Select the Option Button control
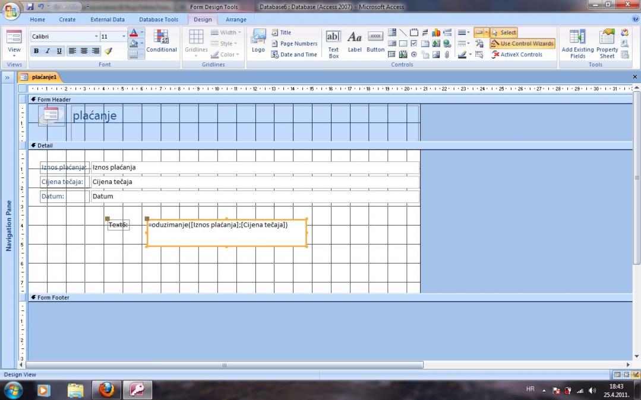Image resolution: width=641 pixels, height=400 pixels. coord(413,55)
